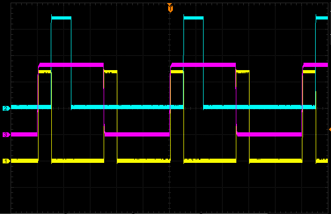Click the yellow baseline under second magenta plateau
Viewport: 331px width, 214px height.
(x=209, y=160)
